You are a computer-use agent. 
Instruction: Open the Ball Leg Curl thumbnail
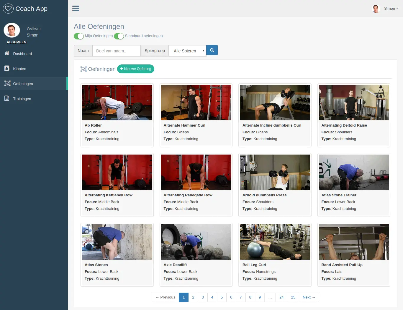click(x=275, y=242)
